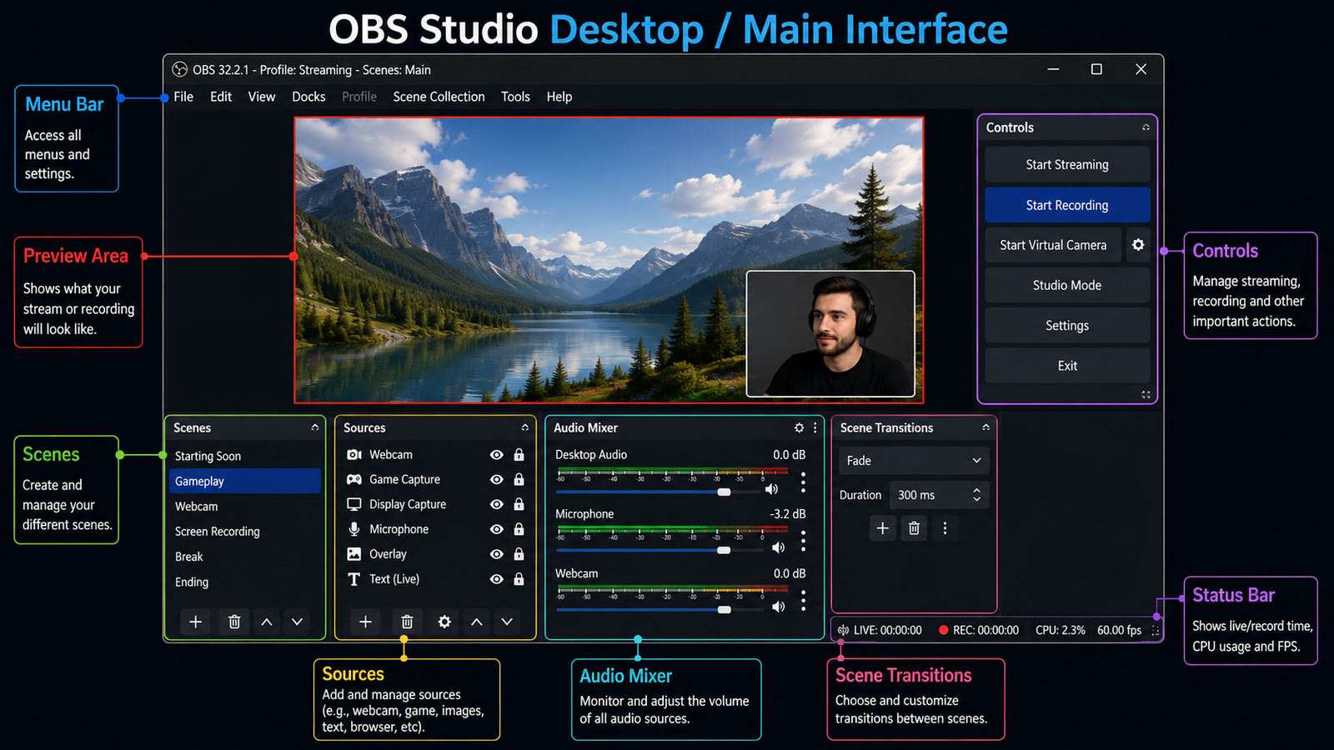Mute Desktop Audio speaker icon

772,489
